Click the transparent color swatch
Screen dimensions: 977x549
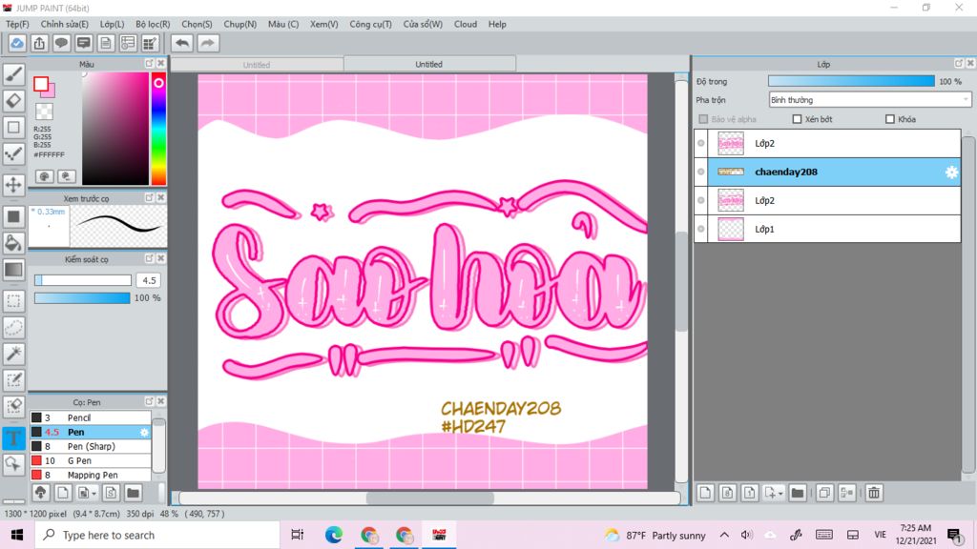tap(44, 112)
